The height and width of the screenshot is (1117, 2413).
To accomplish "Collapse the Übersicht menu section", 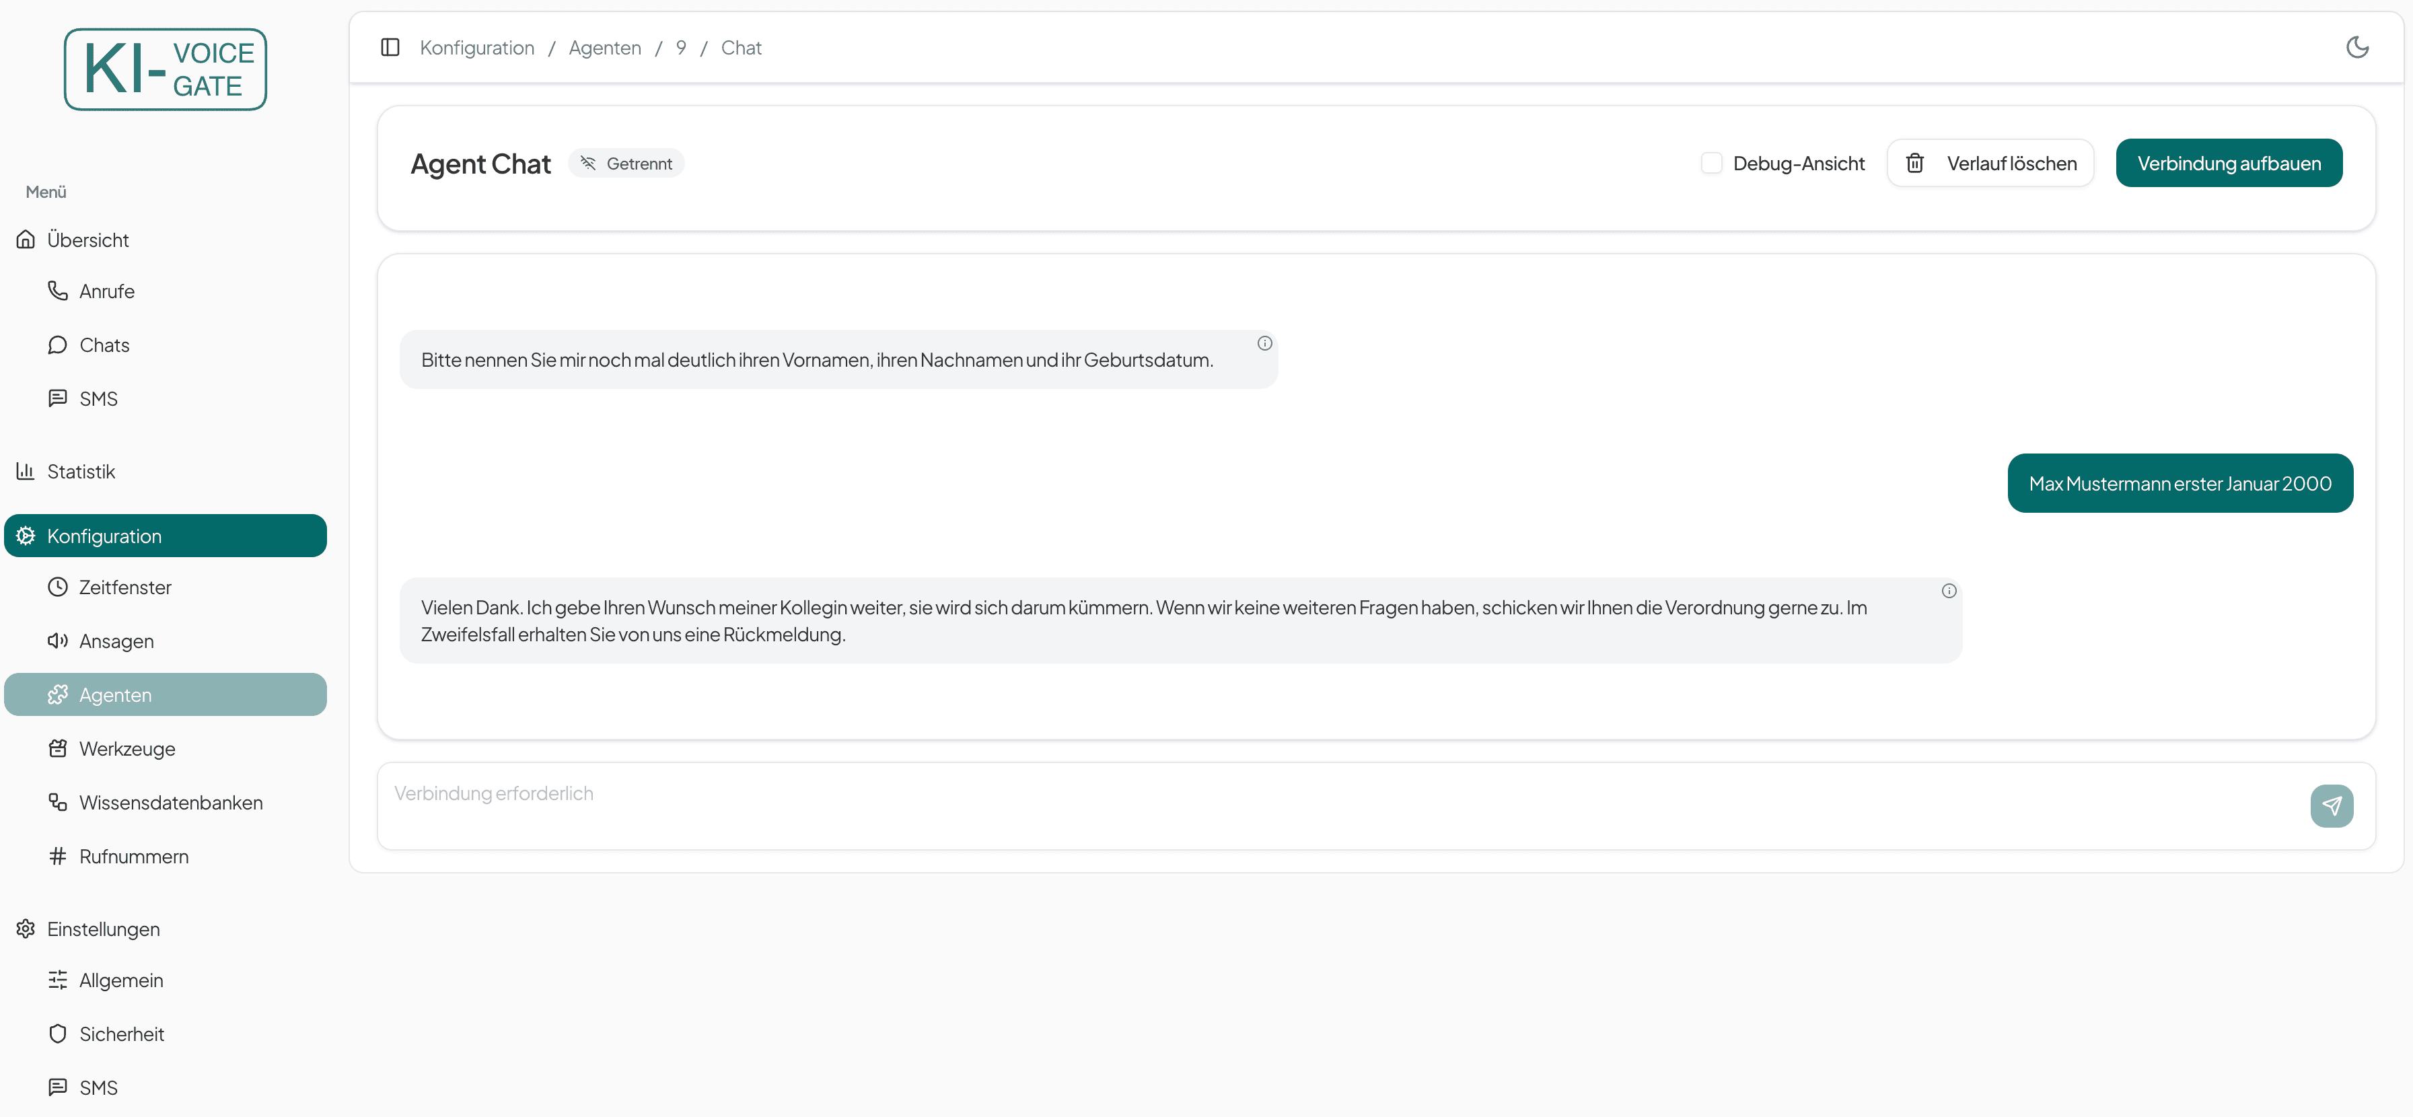I will coord(88,240).
